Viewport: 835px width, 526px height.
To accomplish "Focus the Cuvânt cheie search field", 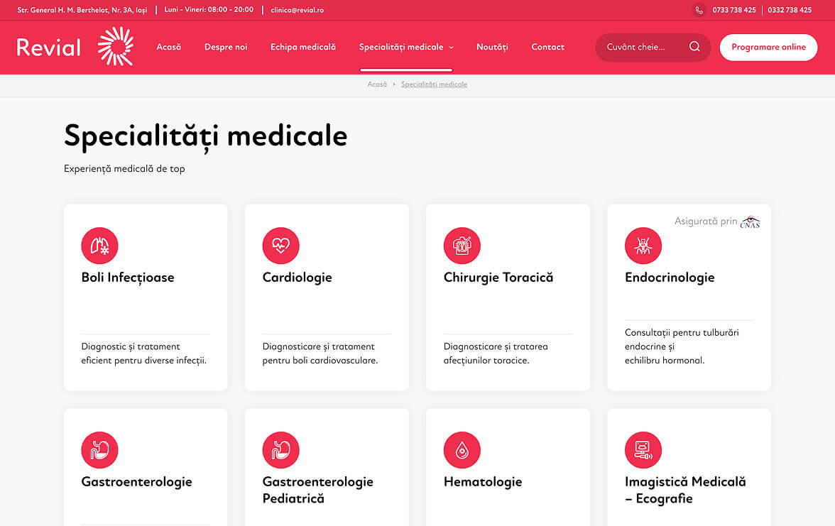I will [x=643, y=47].
